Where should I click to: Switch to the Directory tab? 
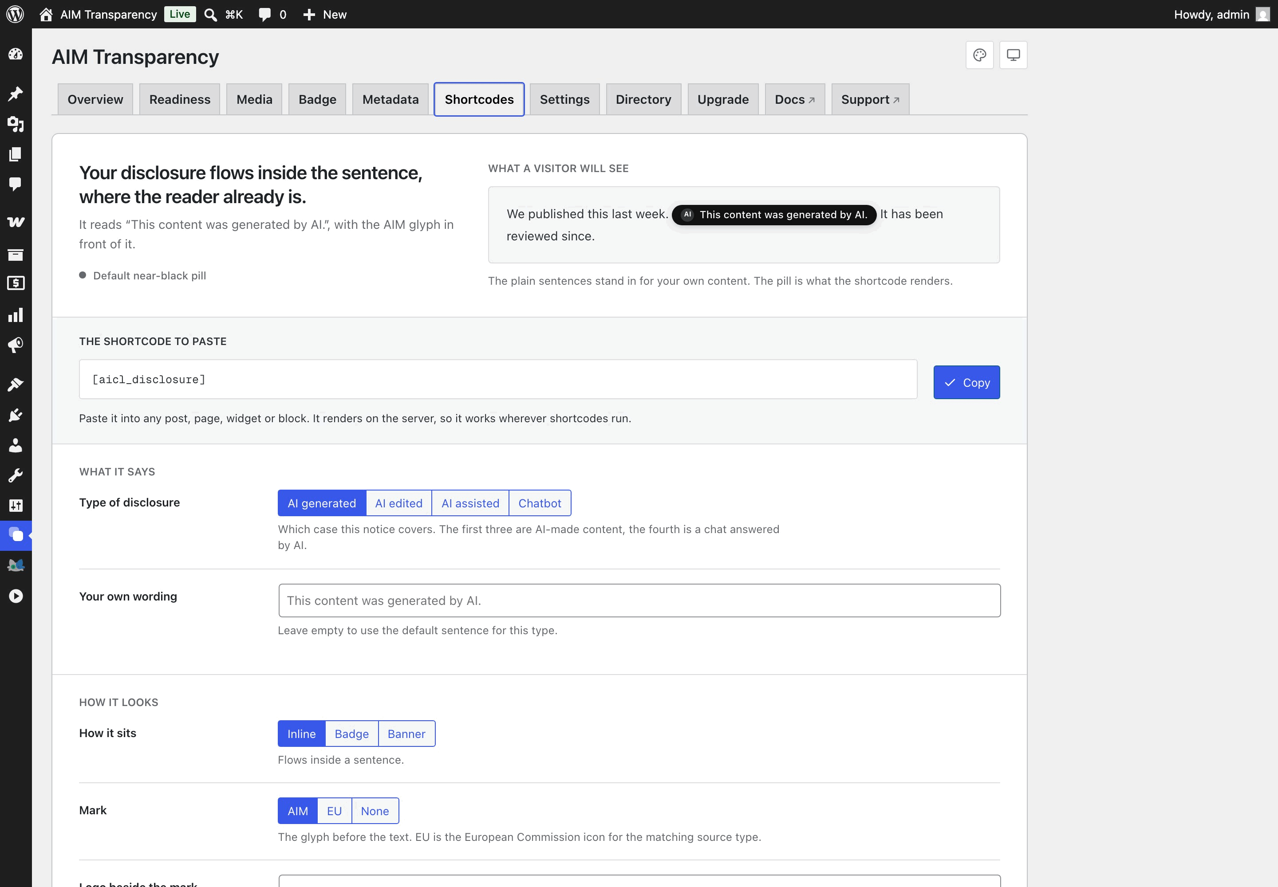click(x=643, y=99)
